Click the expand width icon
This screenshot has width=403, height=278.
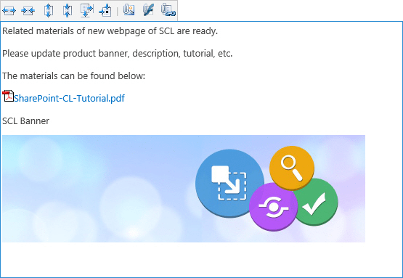pyautogui.click(x=9, y=11)
